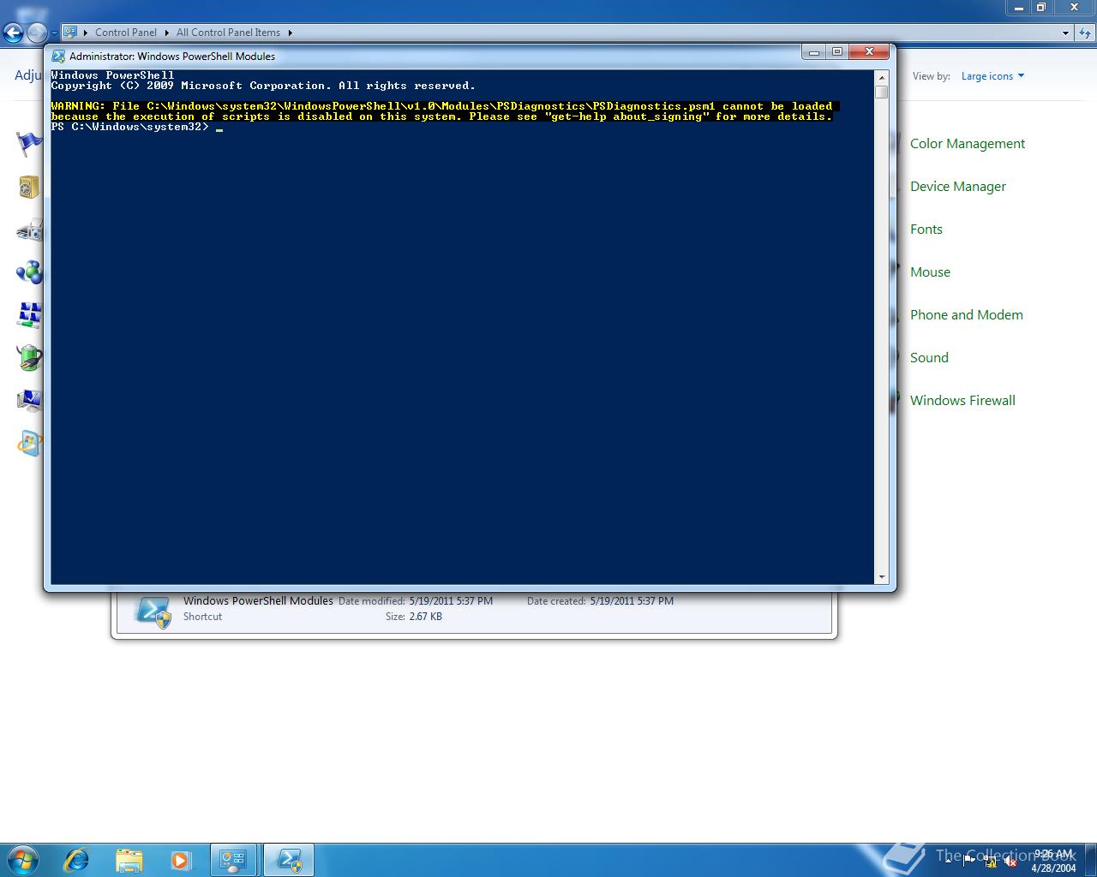
Task: Click the 'Date modified: 5/19/2011 5:37 PM' text
Action: [x=416, y=601]
